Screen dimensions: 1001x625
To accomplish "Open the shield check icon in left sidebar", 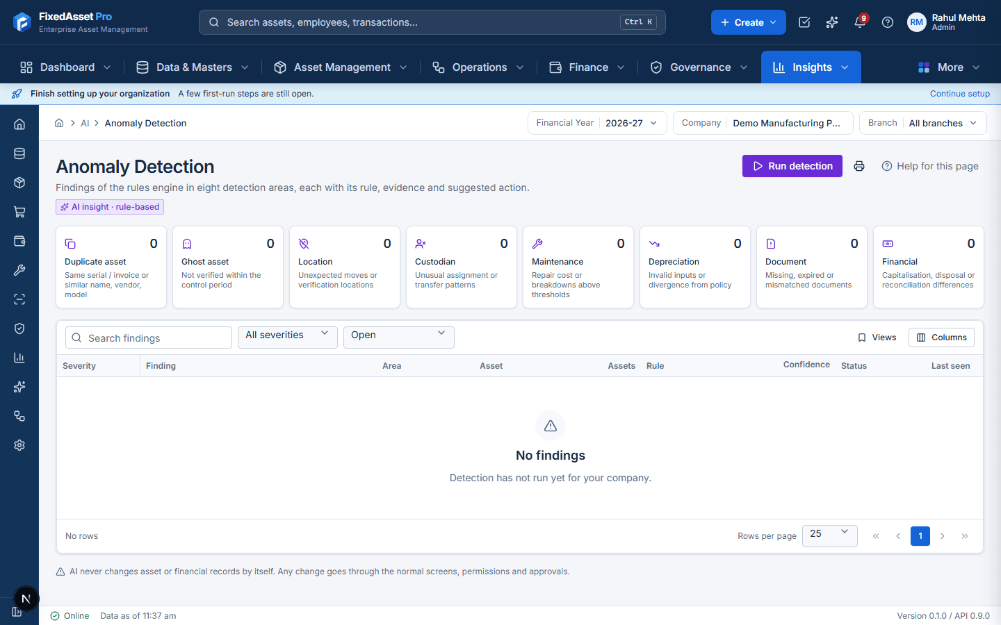I will click(x=19, y=328).
